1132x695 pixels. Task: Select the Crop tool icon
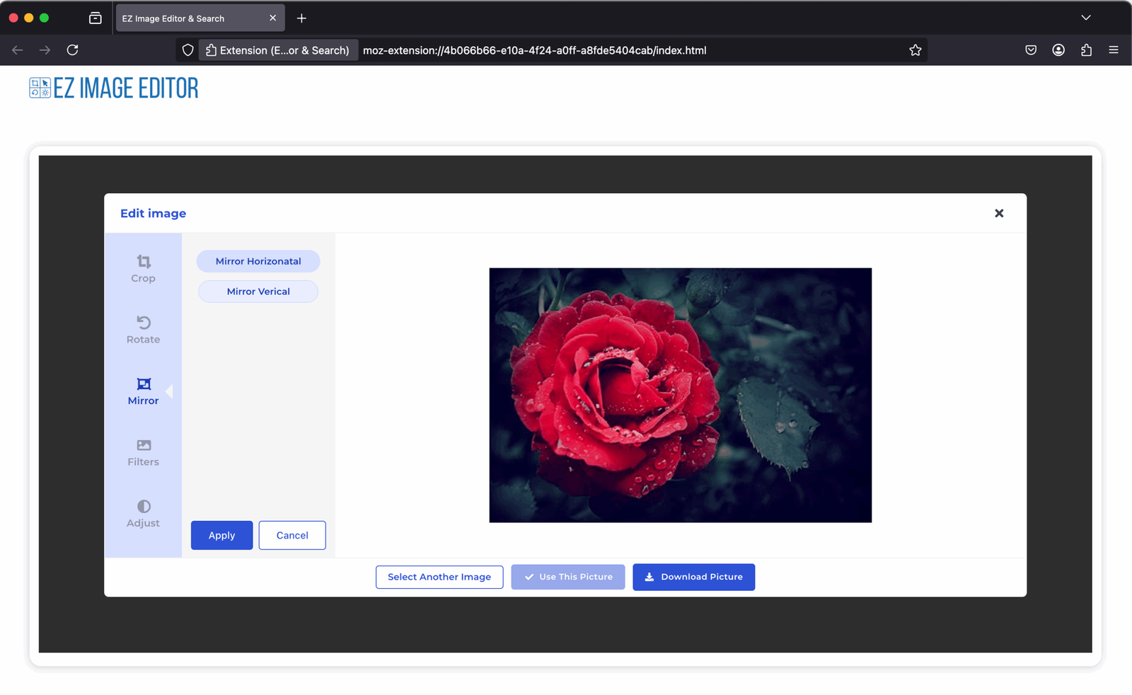click(144, 262)
